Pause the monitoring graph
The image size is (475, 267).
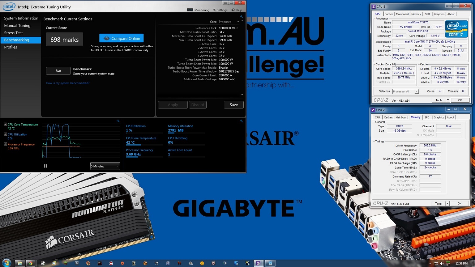46,166
